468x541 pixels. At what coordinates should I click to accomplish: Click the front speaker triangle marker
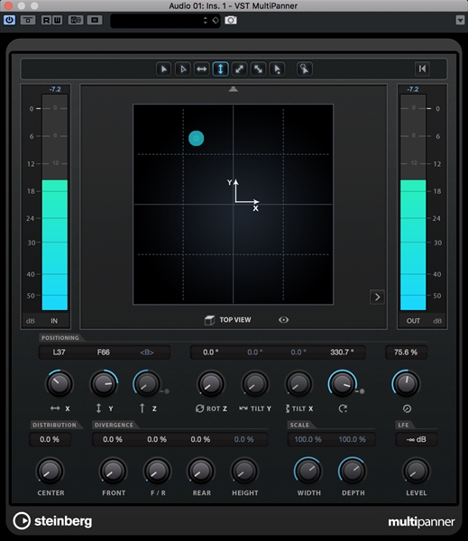pyautogui.click(x=234, y=89)
